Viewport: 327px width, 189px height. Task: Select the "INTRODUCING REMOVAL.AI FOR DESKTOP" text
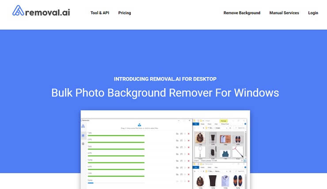[165, 79]
